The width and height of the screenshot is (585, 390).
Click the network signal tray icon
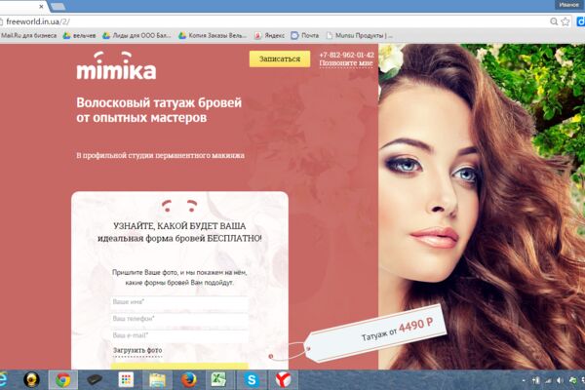click(x=548, y=380)
